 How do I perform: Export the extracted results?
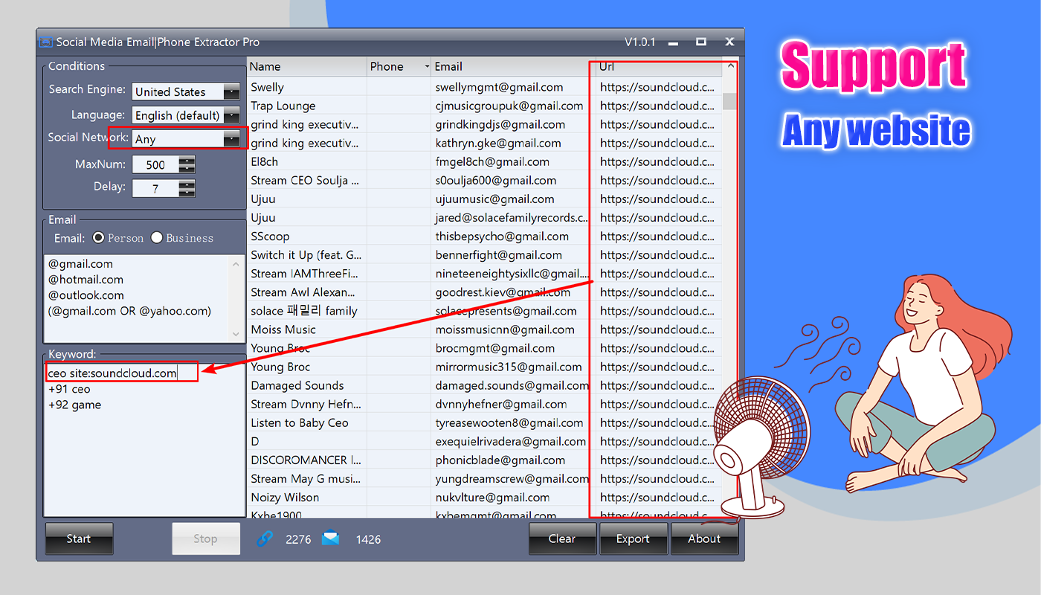tap(633, 539)
